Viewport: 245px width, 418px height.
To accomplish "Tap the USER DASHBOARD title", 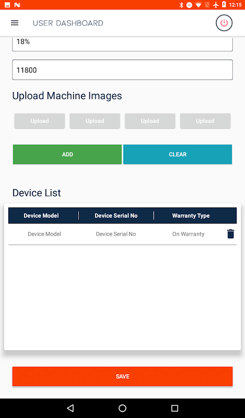I will click(x=68, y=23).
